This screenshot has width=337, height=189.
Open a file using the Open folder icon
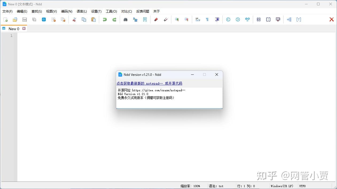click(x=15, y=19)
